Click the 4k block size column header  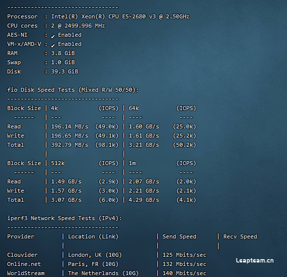55,108
